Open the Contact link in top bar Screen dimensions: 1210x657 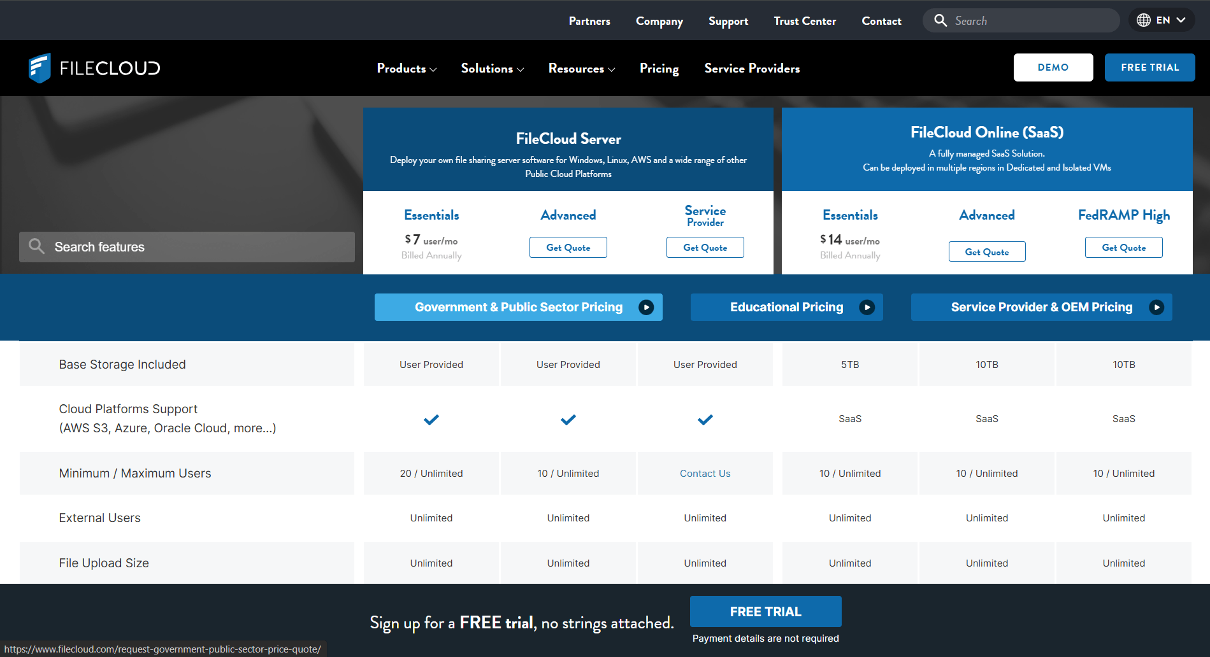(881, 21)
